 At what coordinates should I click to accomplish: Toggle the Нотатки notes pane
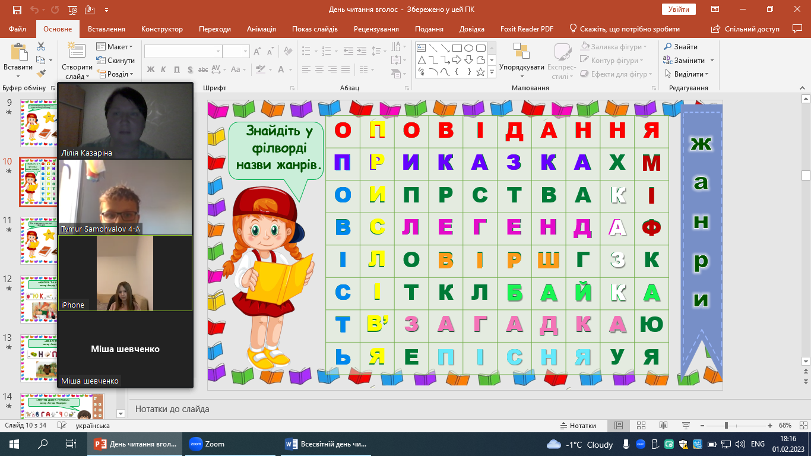pos(578,426)
